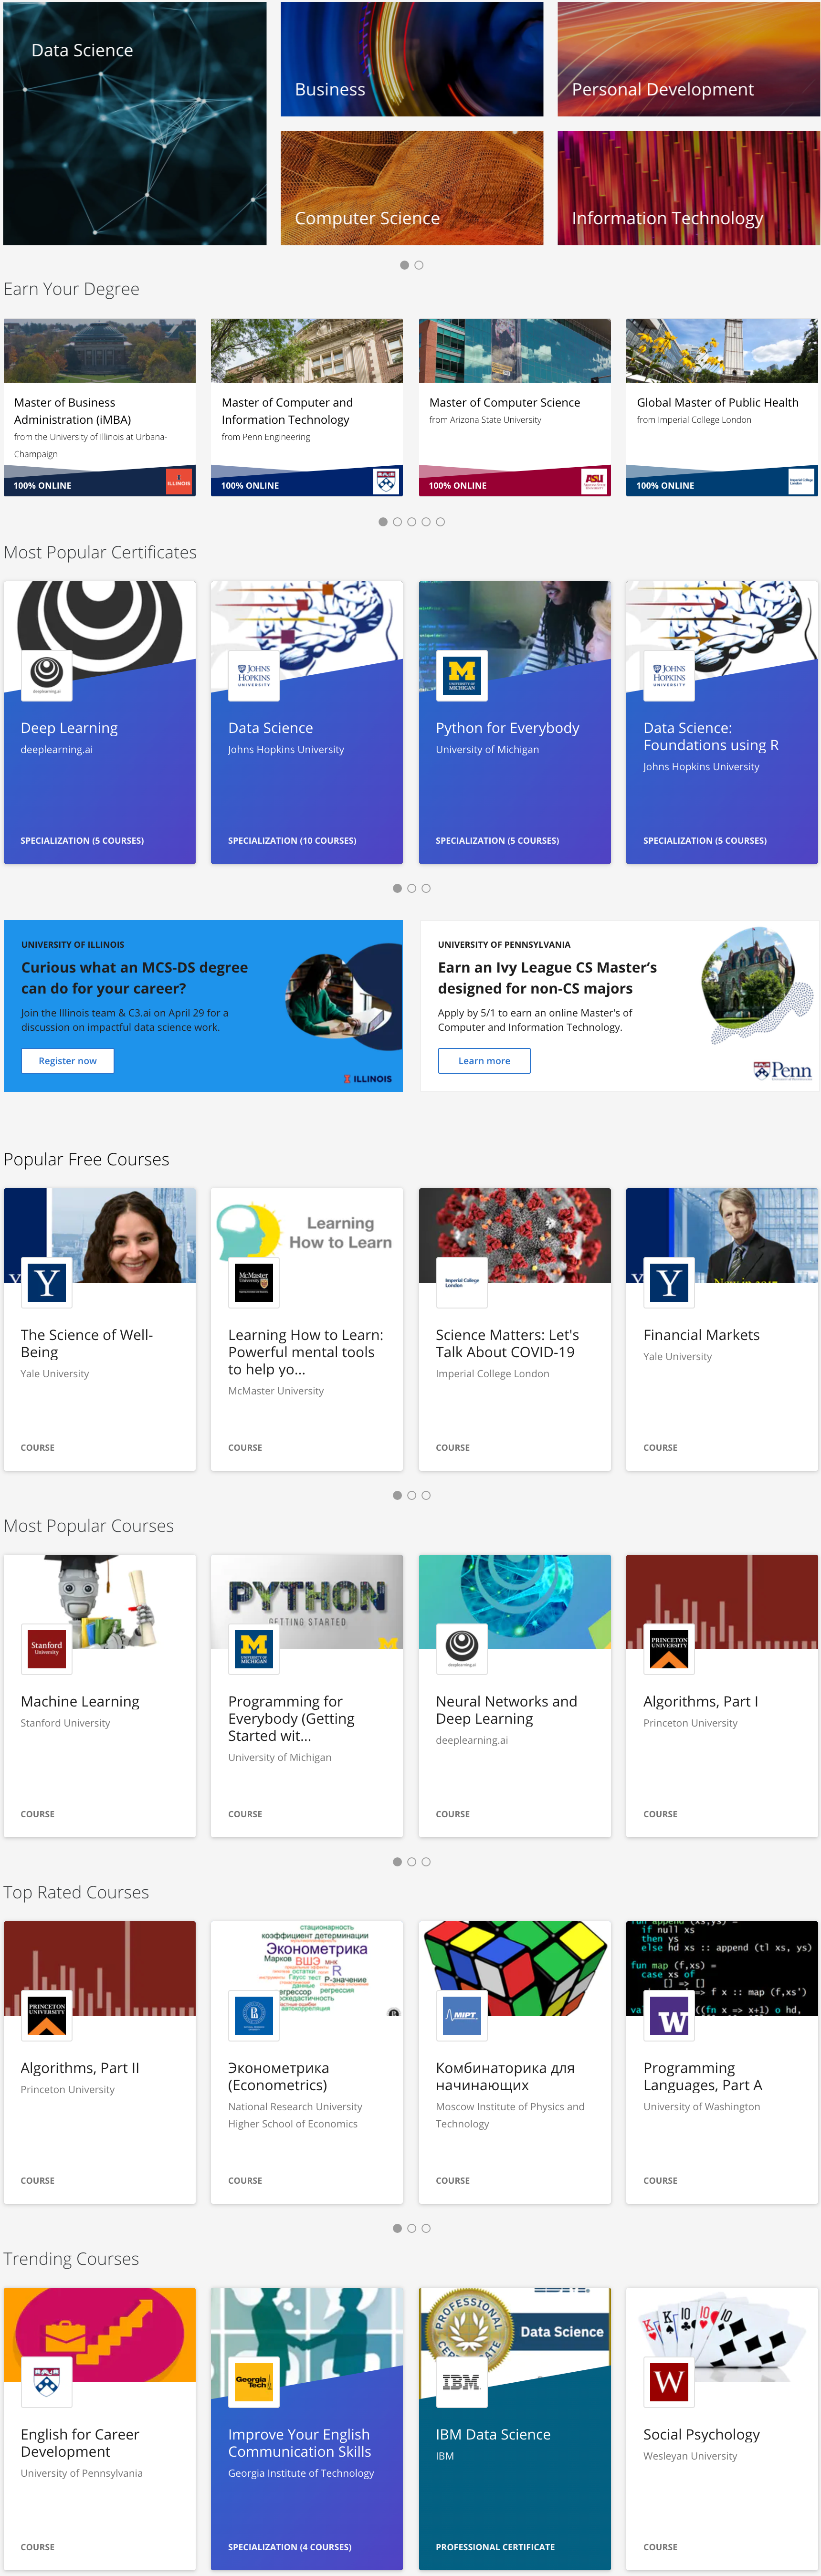The height and width of the screenshot is (2576, 821).
Task: Click the Yale logo on Financial Markets card
Action: click(x=669, y=1281)
